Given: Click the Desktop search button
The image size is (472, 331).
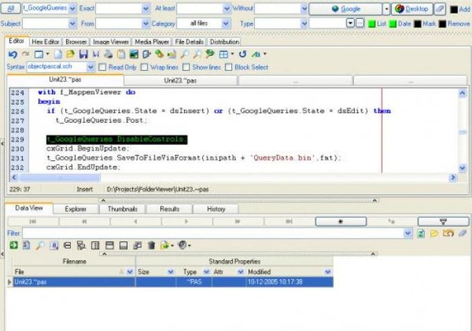Looking at the screenshot, I should pyautogui.click(x=412, y=9).
